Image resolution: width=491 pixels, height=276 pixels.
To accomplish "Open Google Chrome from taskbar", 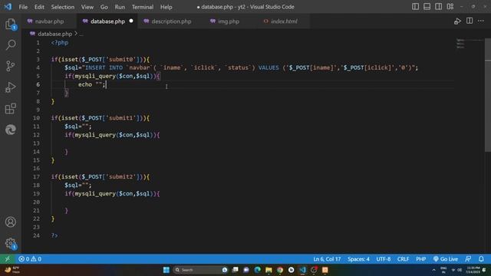I will pyautogui.click(x=280, y=270).
